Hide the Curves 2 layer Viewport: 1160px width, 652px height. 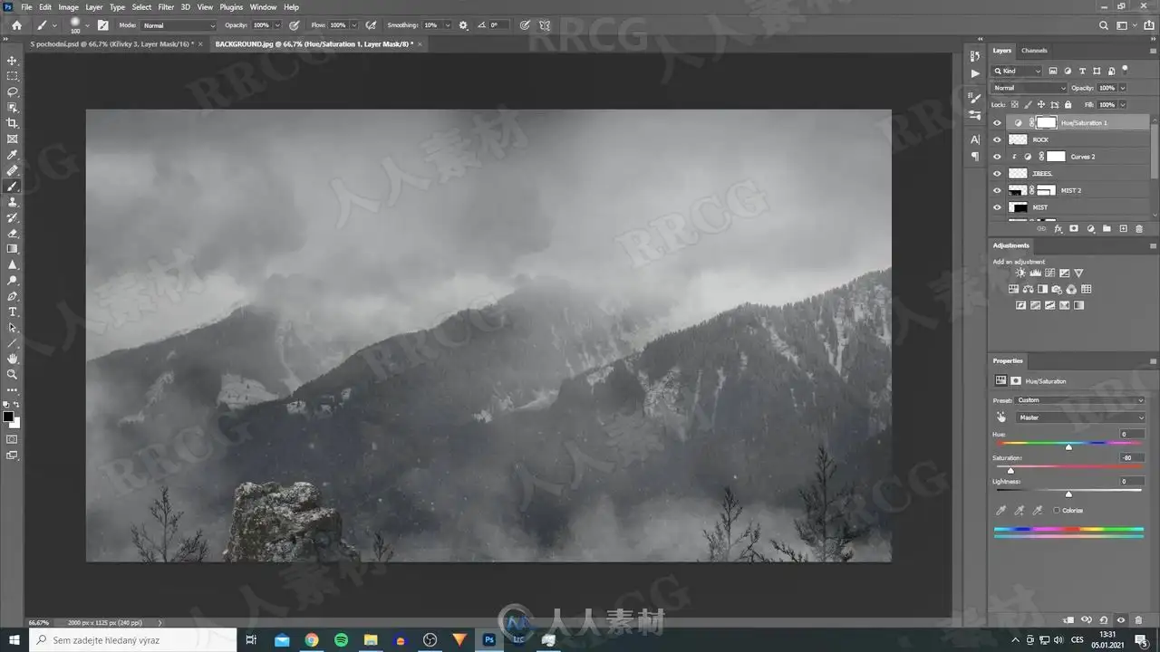997,157
